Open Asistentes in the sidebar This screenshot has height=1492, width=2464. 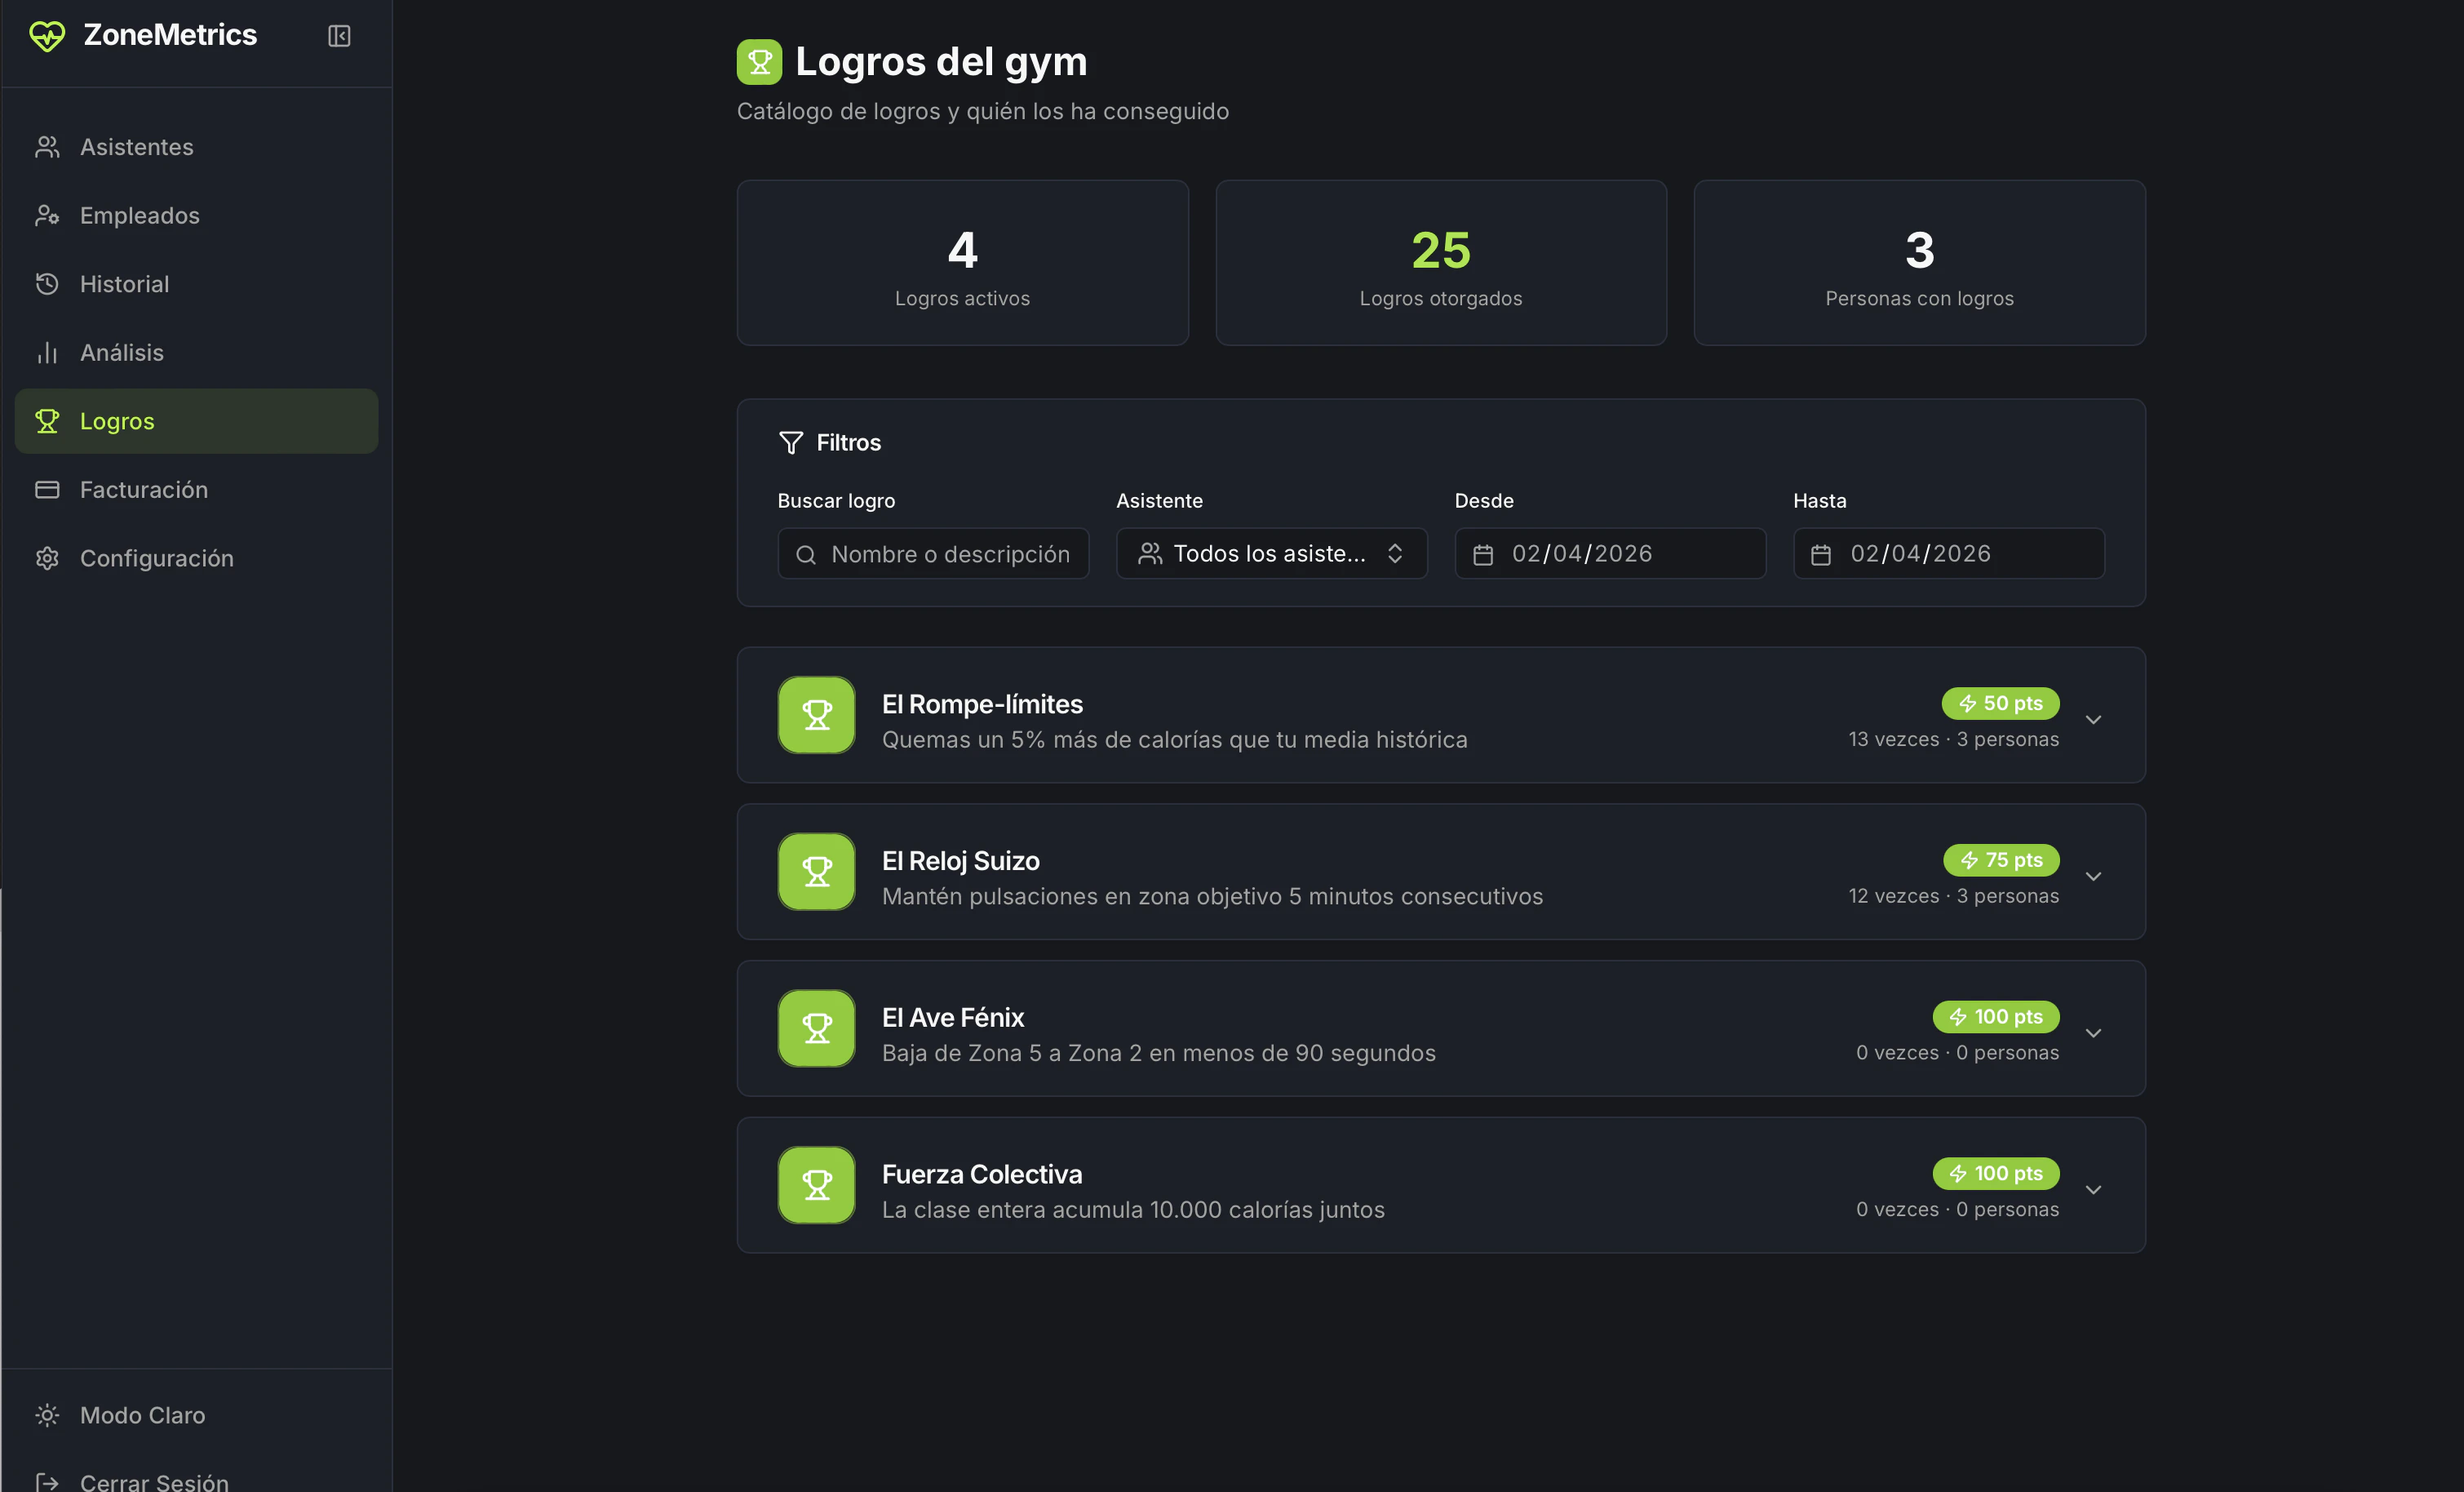(x=137, y=147)
